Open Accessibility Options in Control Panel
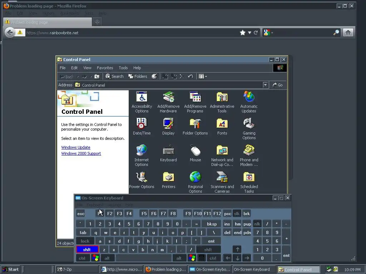 coord(142,102)
